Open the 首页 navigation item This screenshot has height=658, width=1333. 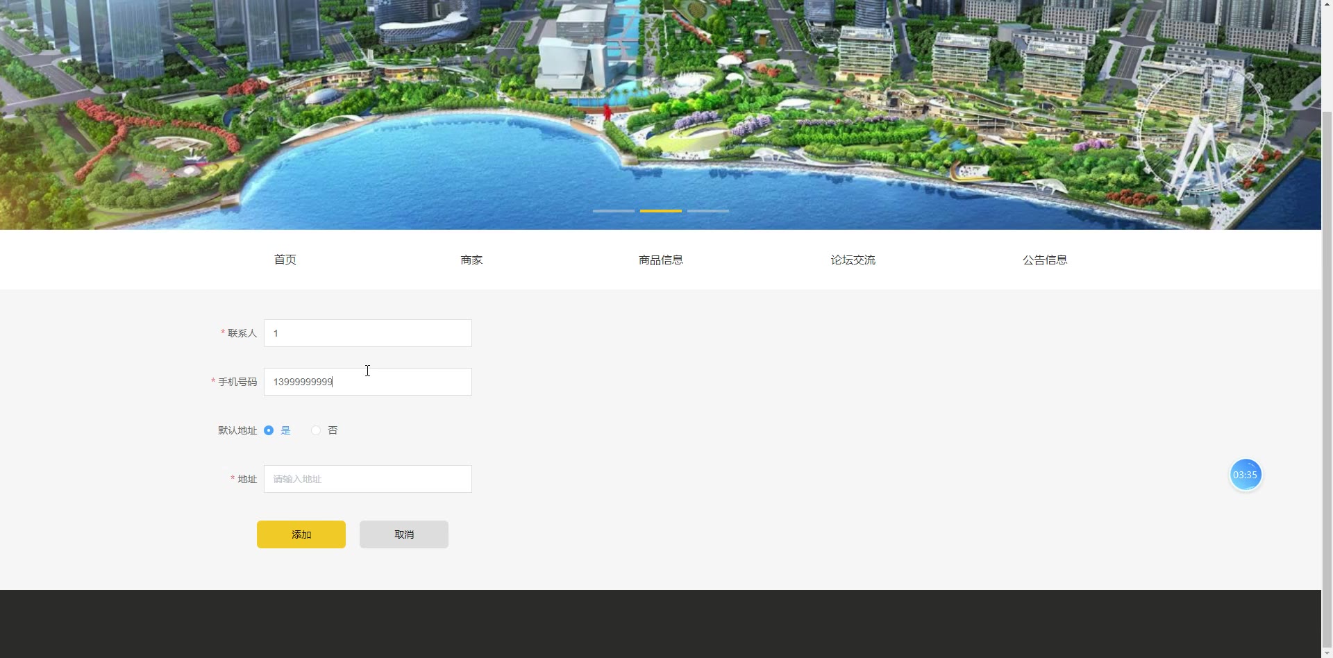[x=285, y=260]
